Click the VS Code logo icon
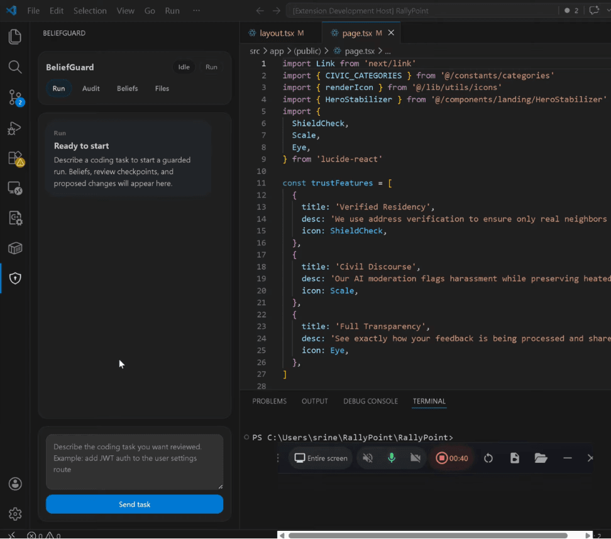 pyautogui.click(x=11, y=11)
